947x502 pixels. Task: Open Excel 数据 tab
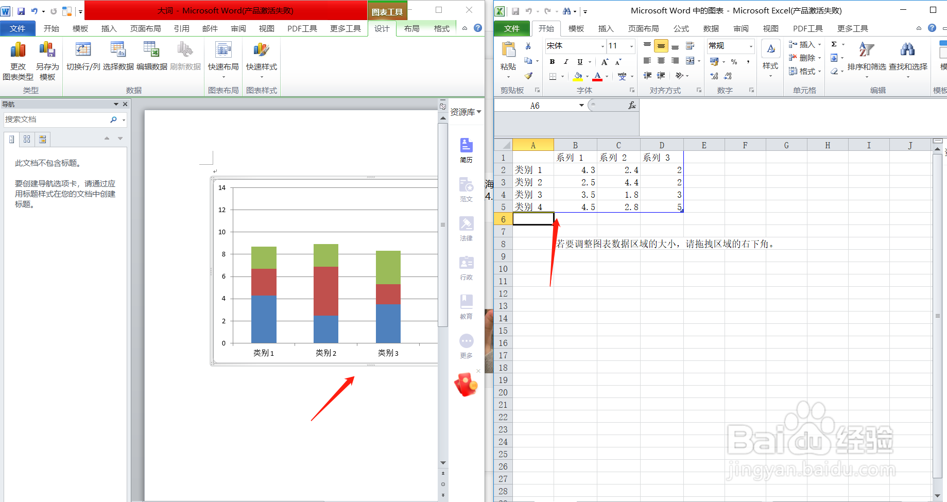[x=711, y=28]
